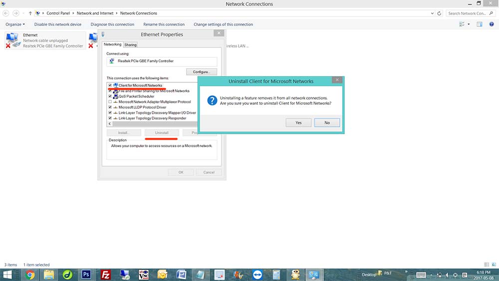Click Control Panel in the address breadcrumb
The image size is (499, 281).
click(x=58, y=13)
